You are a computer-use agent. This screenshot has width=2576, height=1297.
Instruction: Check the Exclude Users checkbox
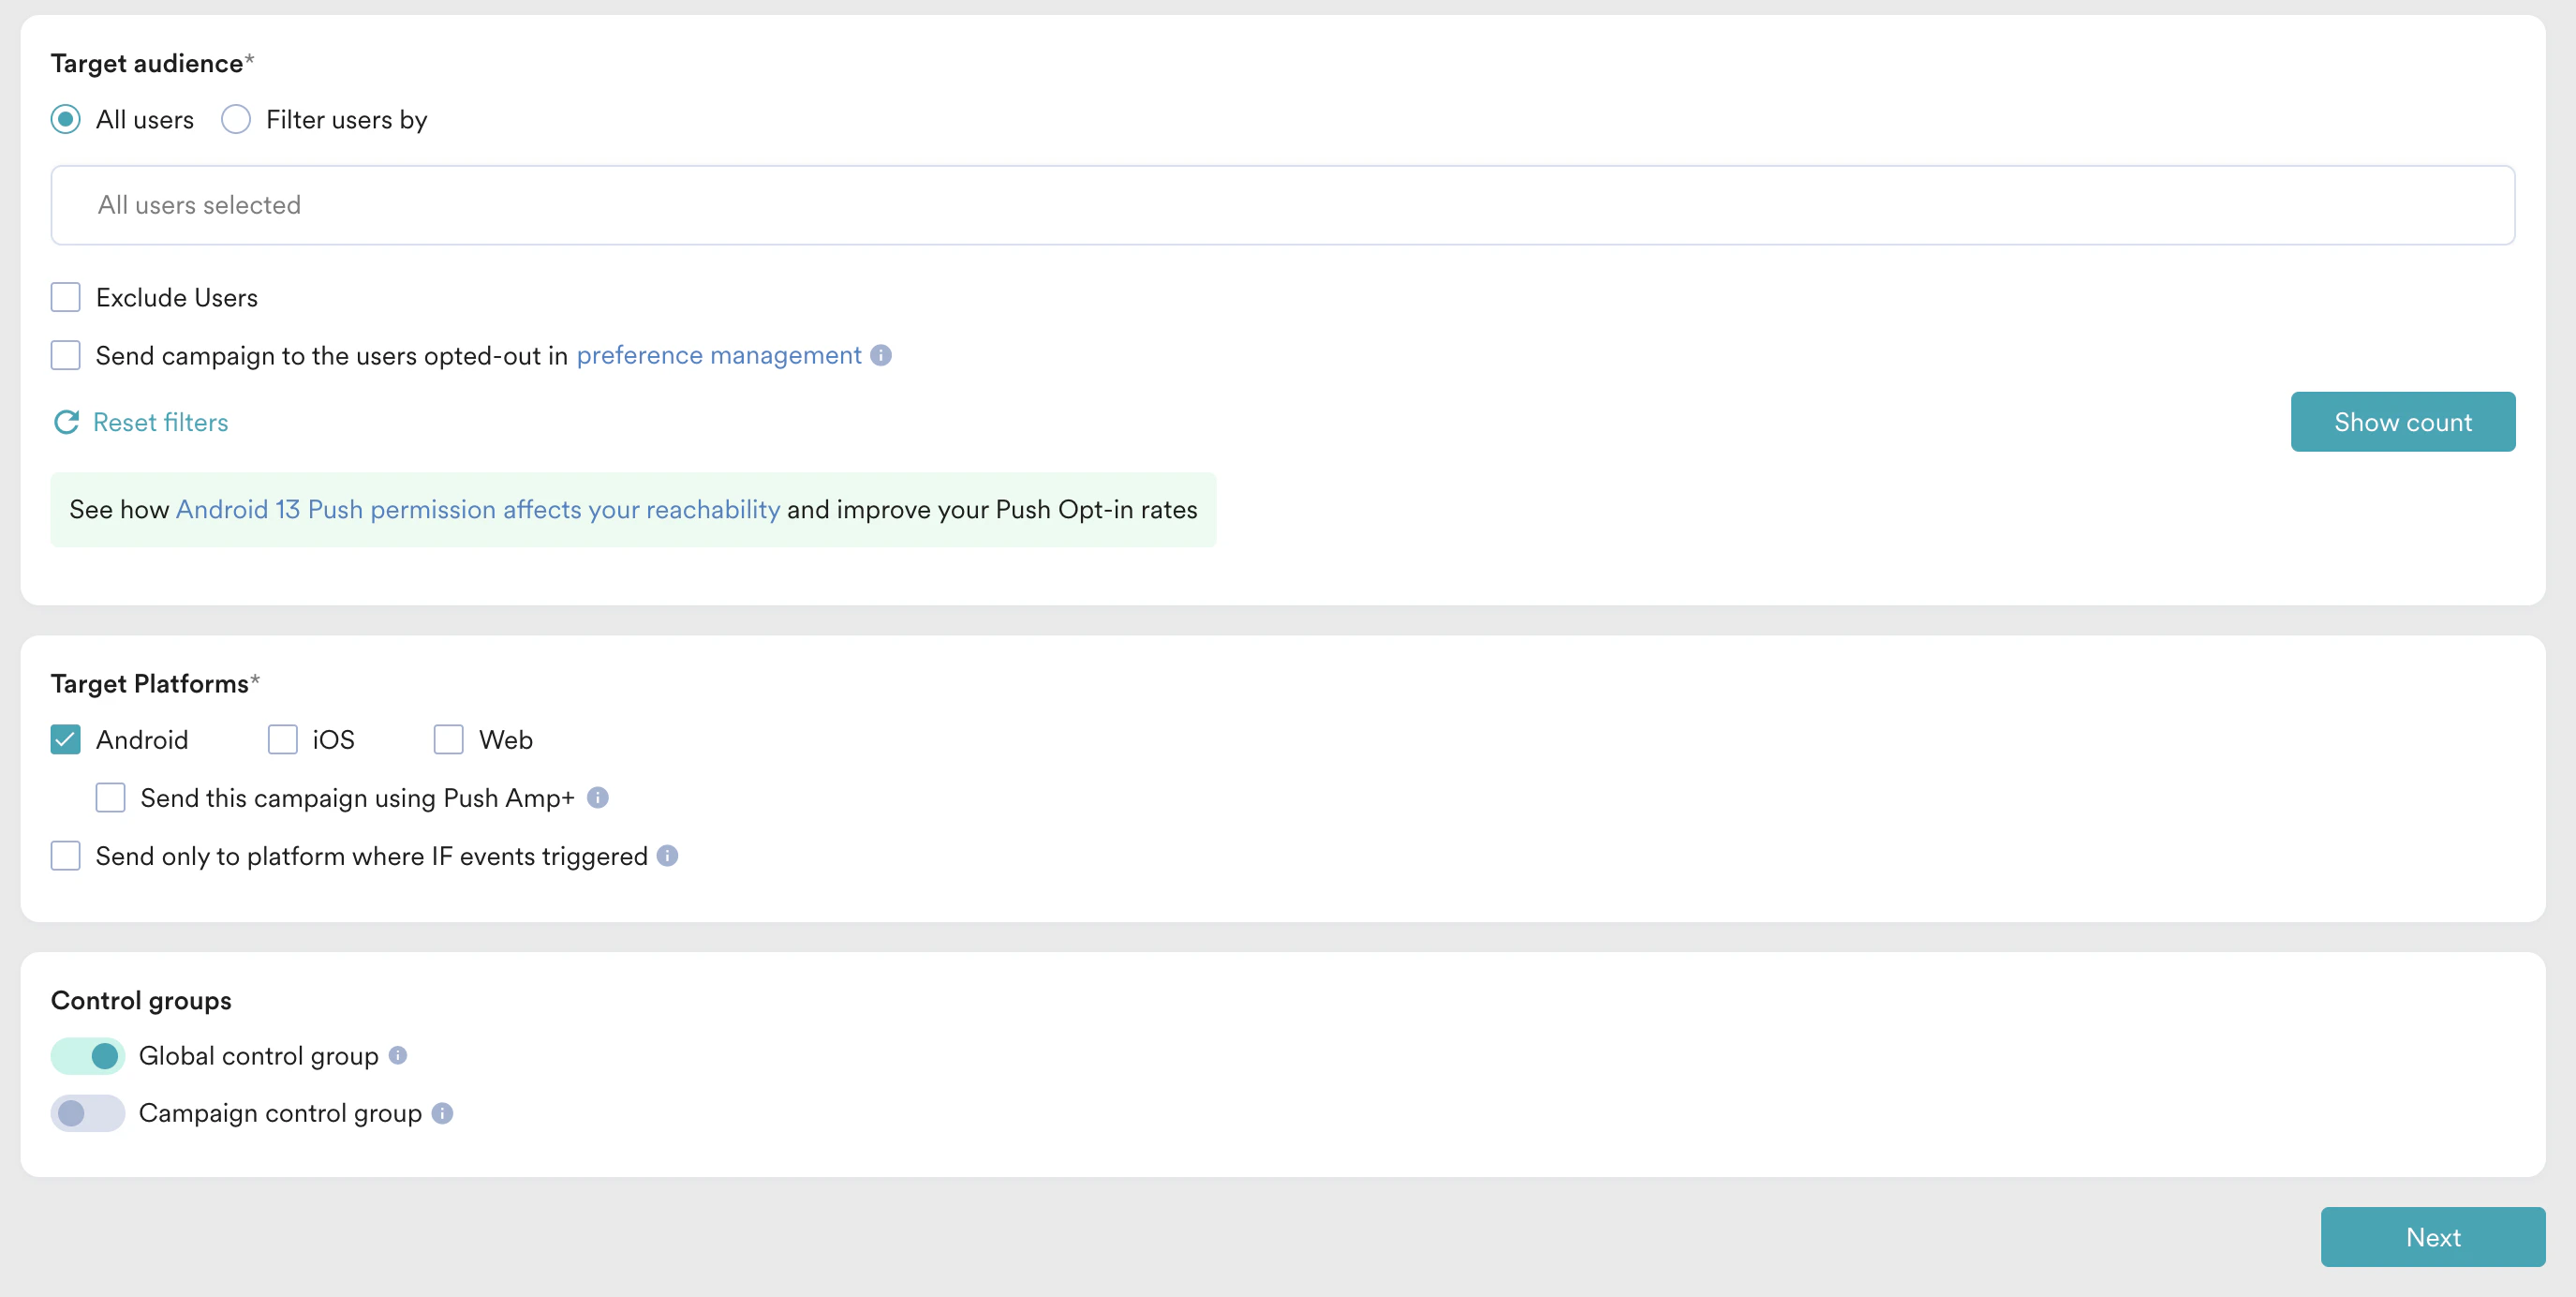click(x=66, y=297)
